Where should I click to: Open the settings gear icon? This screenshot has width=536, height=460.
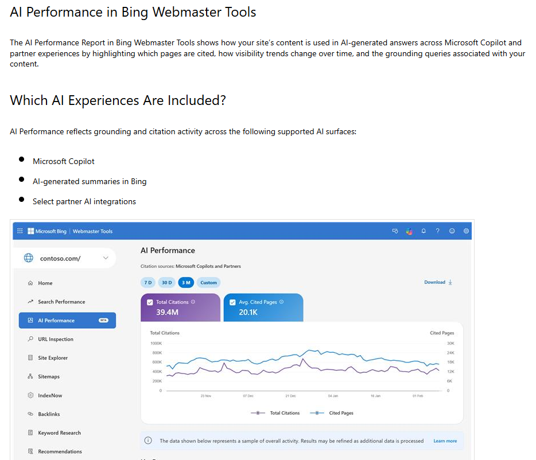click(466, 231)
